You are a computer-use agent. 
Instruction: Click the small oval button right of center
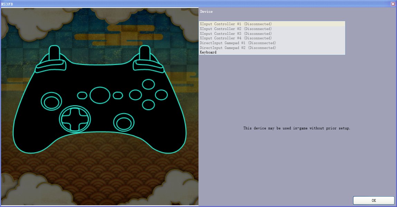[x=118, y=95]
